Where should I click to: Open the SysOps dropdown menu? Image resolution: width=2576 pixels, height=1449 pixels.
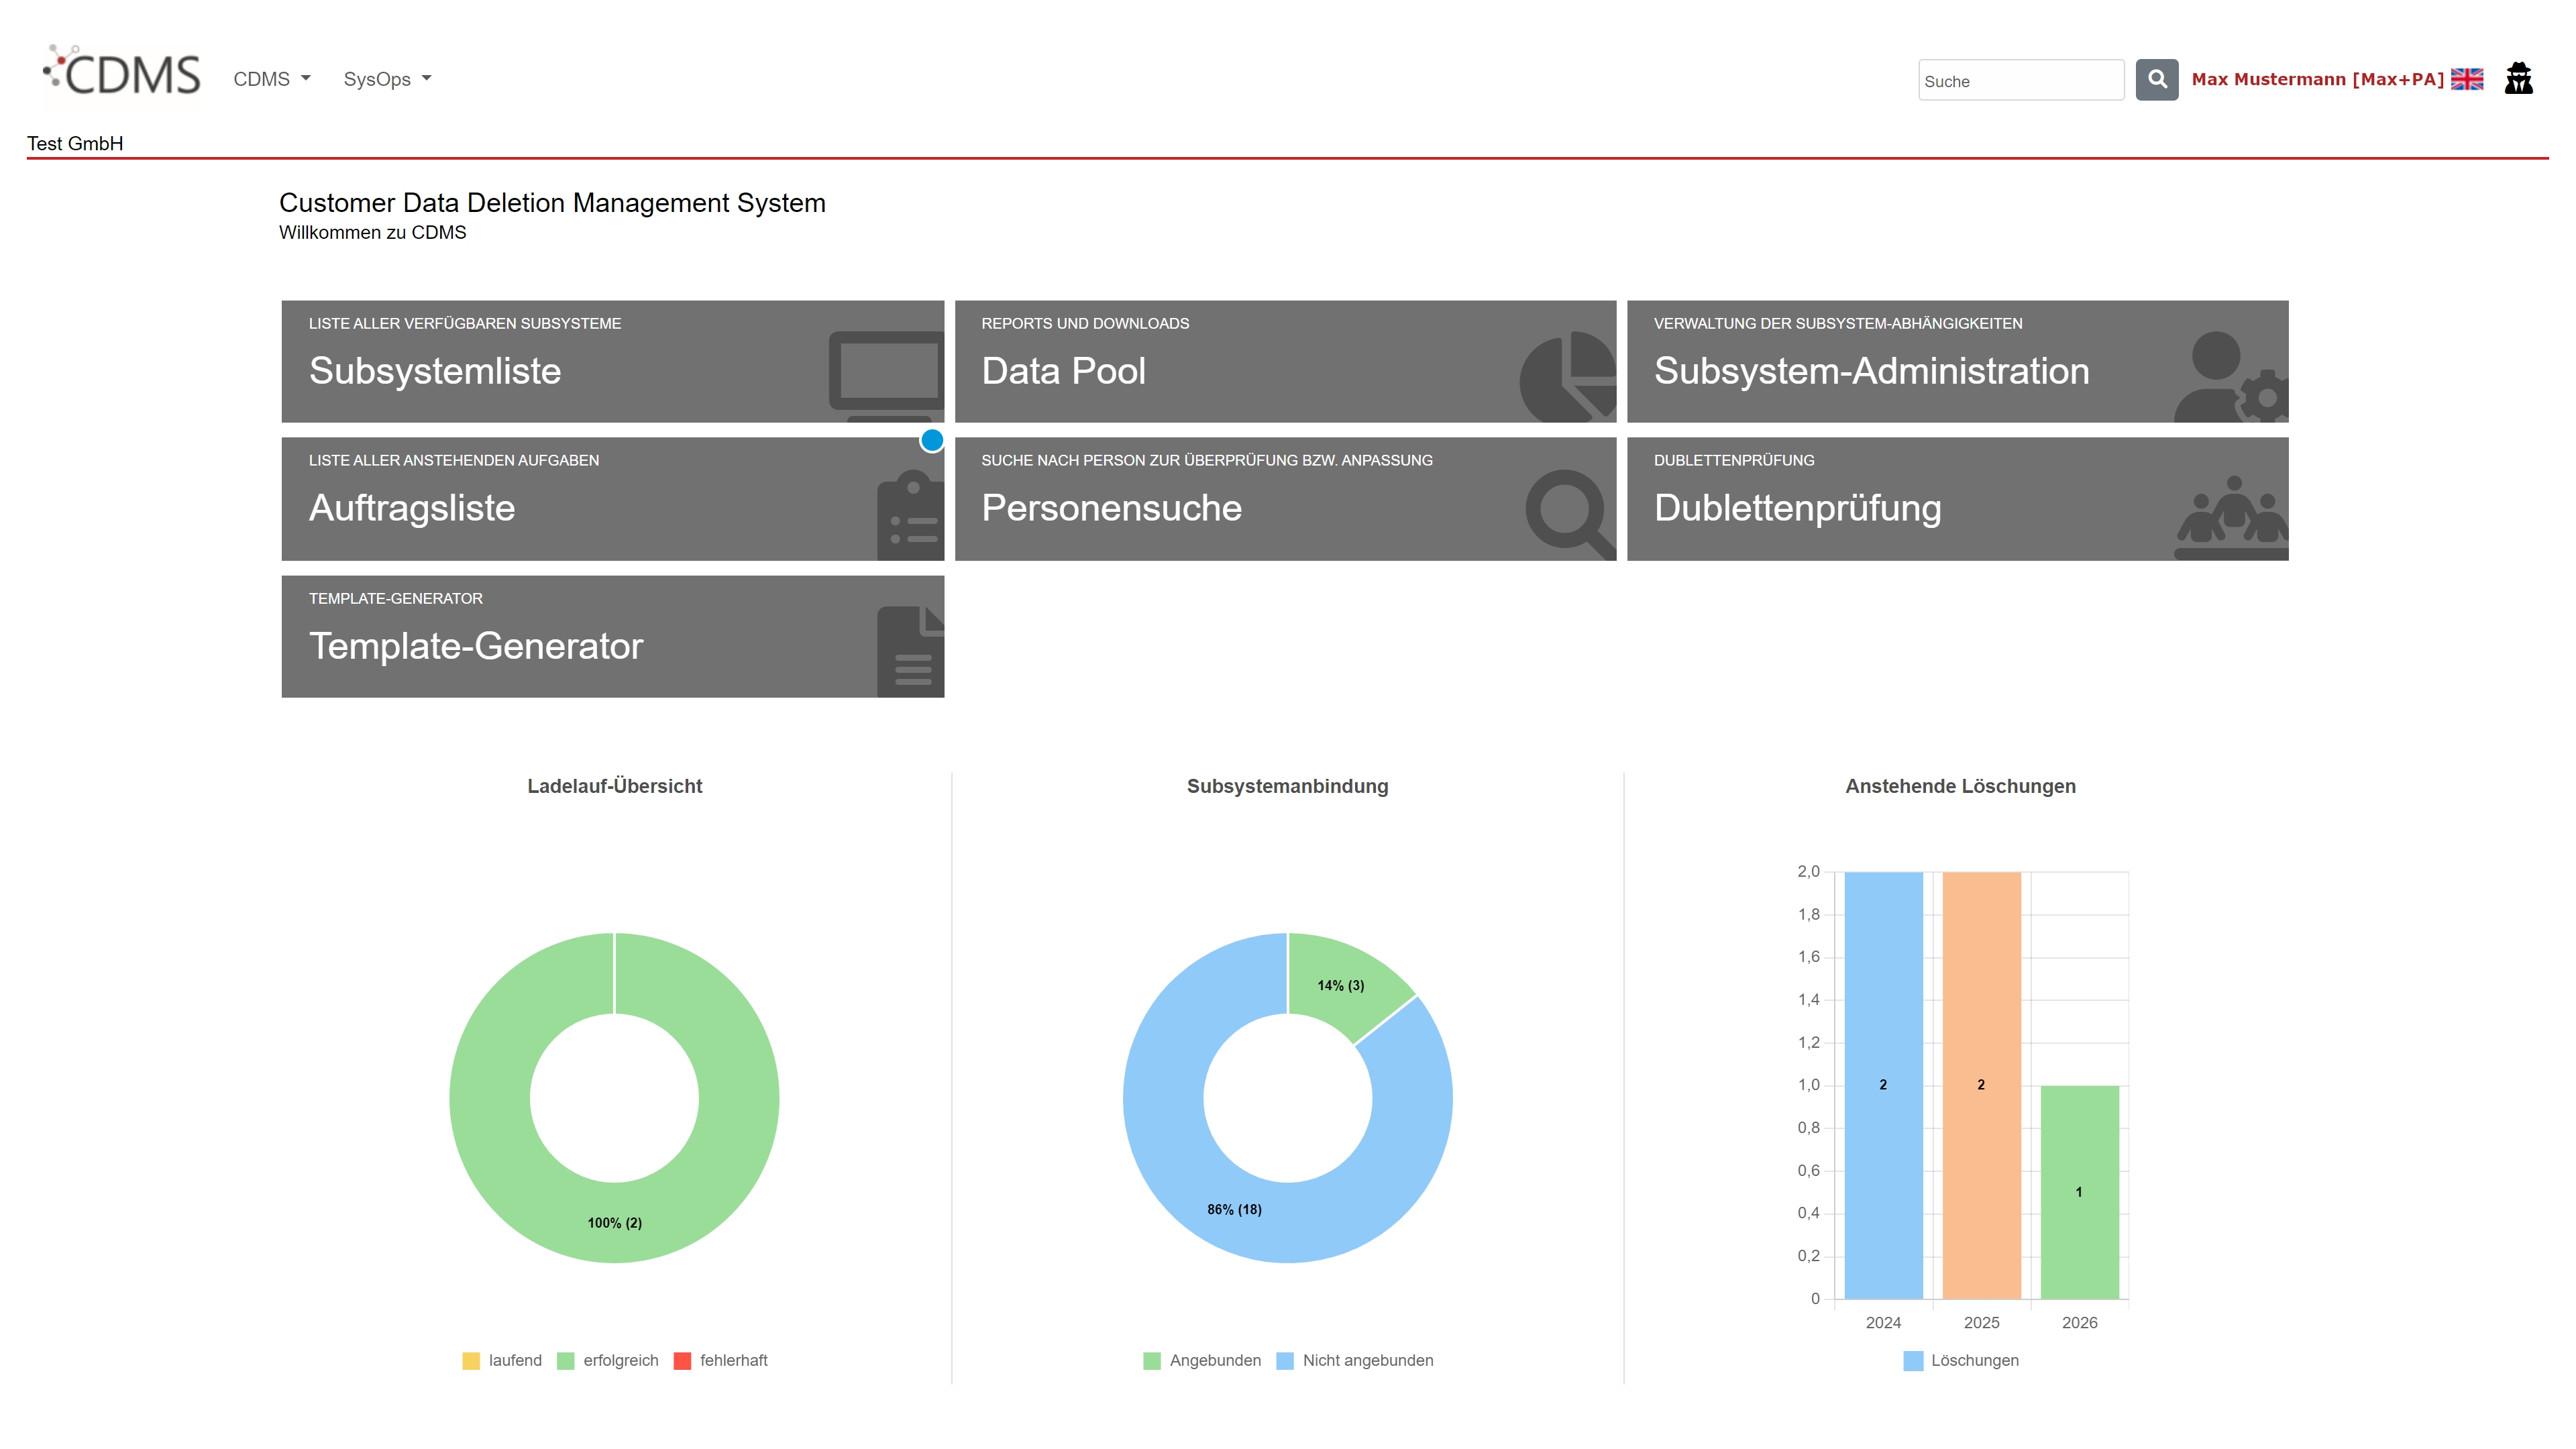pos(387,79)
